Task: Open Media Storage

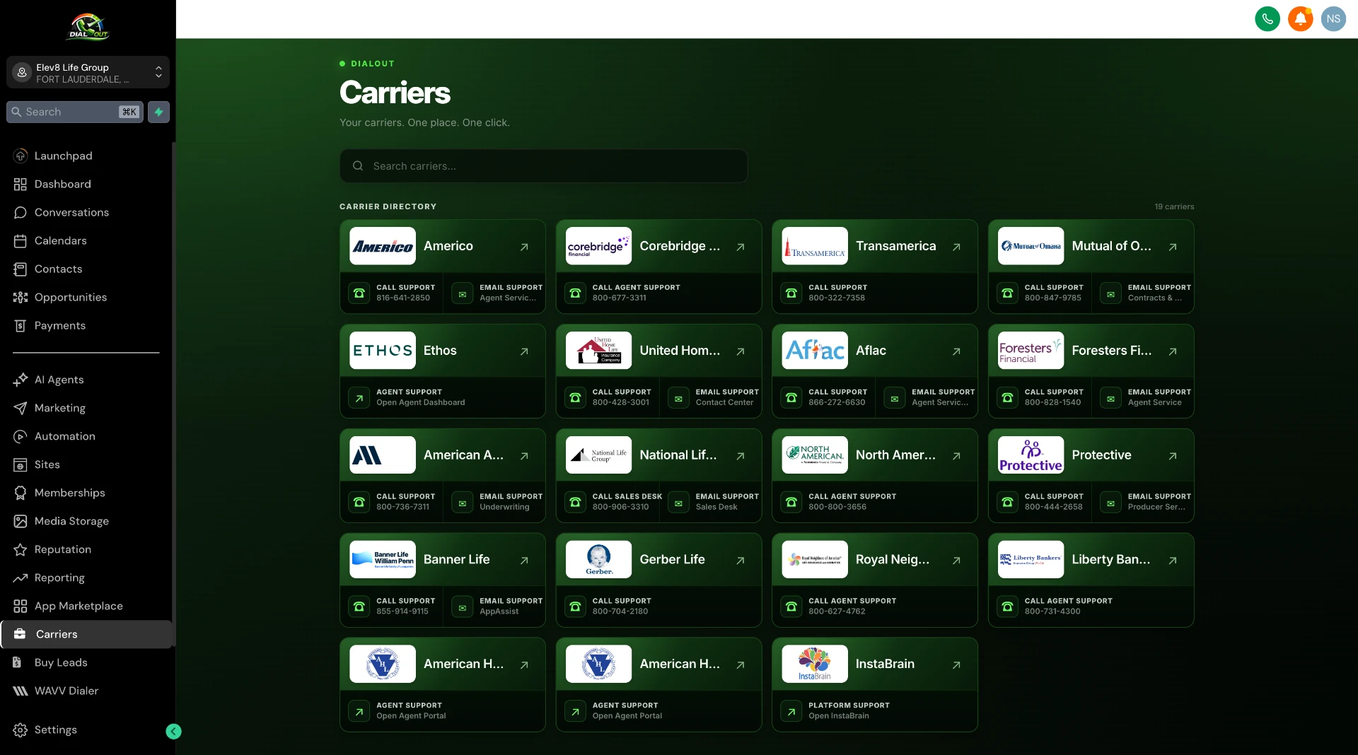Action: pyautogui.click(x=86, y=521)
